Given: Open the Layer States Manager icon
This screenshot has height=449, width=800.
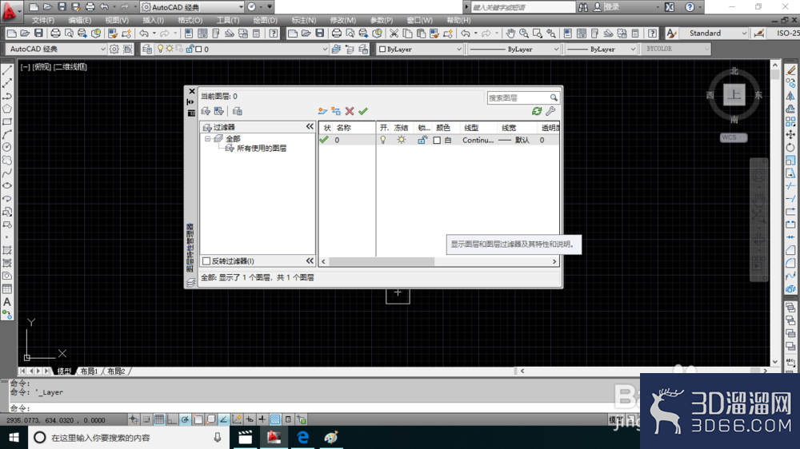Looking at the screenshot, I should (x=238, y=111).
